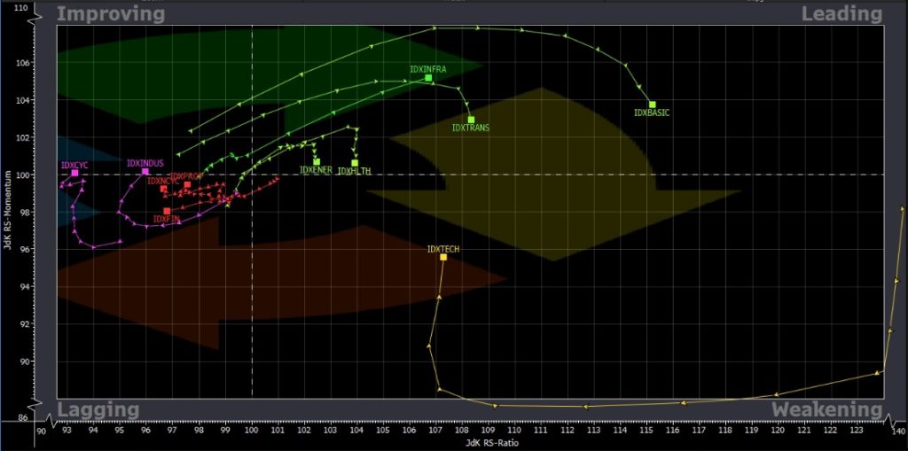Click the Leading quadrant heading
The width and height of the screenshot is (908, 451).
tap(841, 14)
